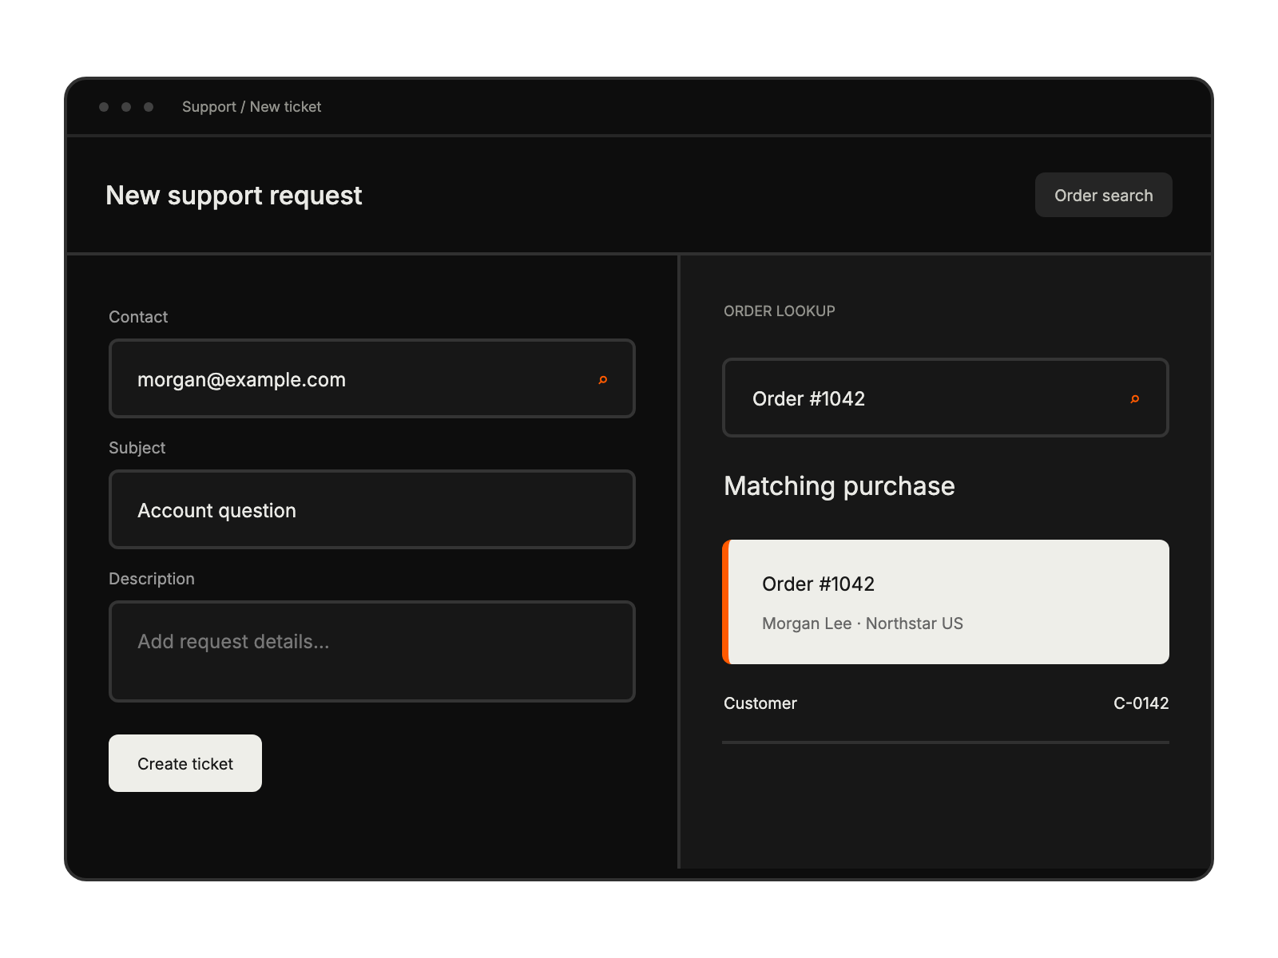
Task: Click the search icon in the Contact field
Action: click(x=603, y=380)
